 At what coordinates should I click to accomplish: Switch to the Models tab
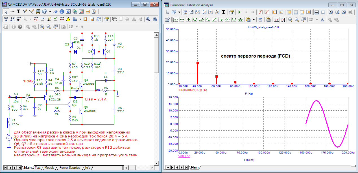click(x=49, y=168)
